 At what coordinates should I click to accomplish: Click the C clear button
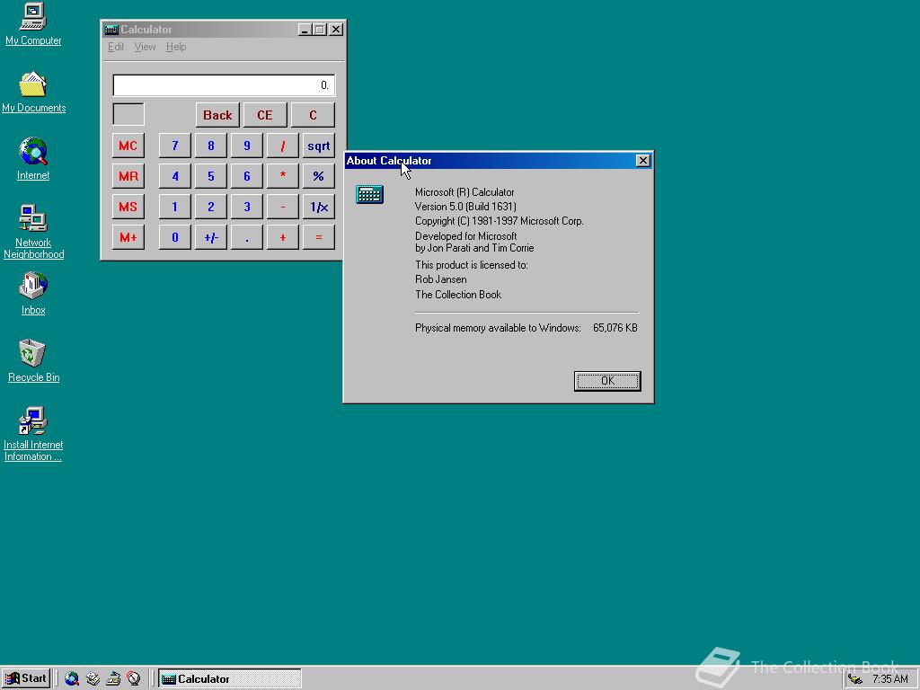click(x=313, y=115)
